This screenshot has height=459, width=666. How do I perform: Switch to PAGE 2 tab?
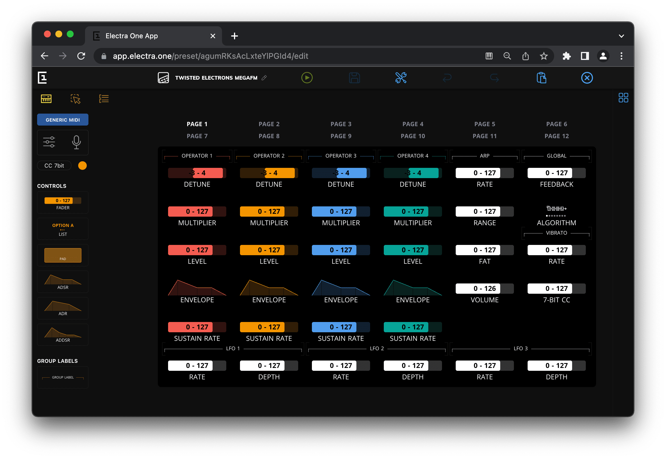(269, 124)
